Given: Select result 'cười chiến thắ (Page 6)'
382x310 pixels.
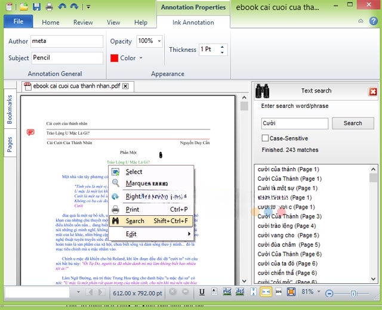Looking at the screenshot, I should (287, 273).
